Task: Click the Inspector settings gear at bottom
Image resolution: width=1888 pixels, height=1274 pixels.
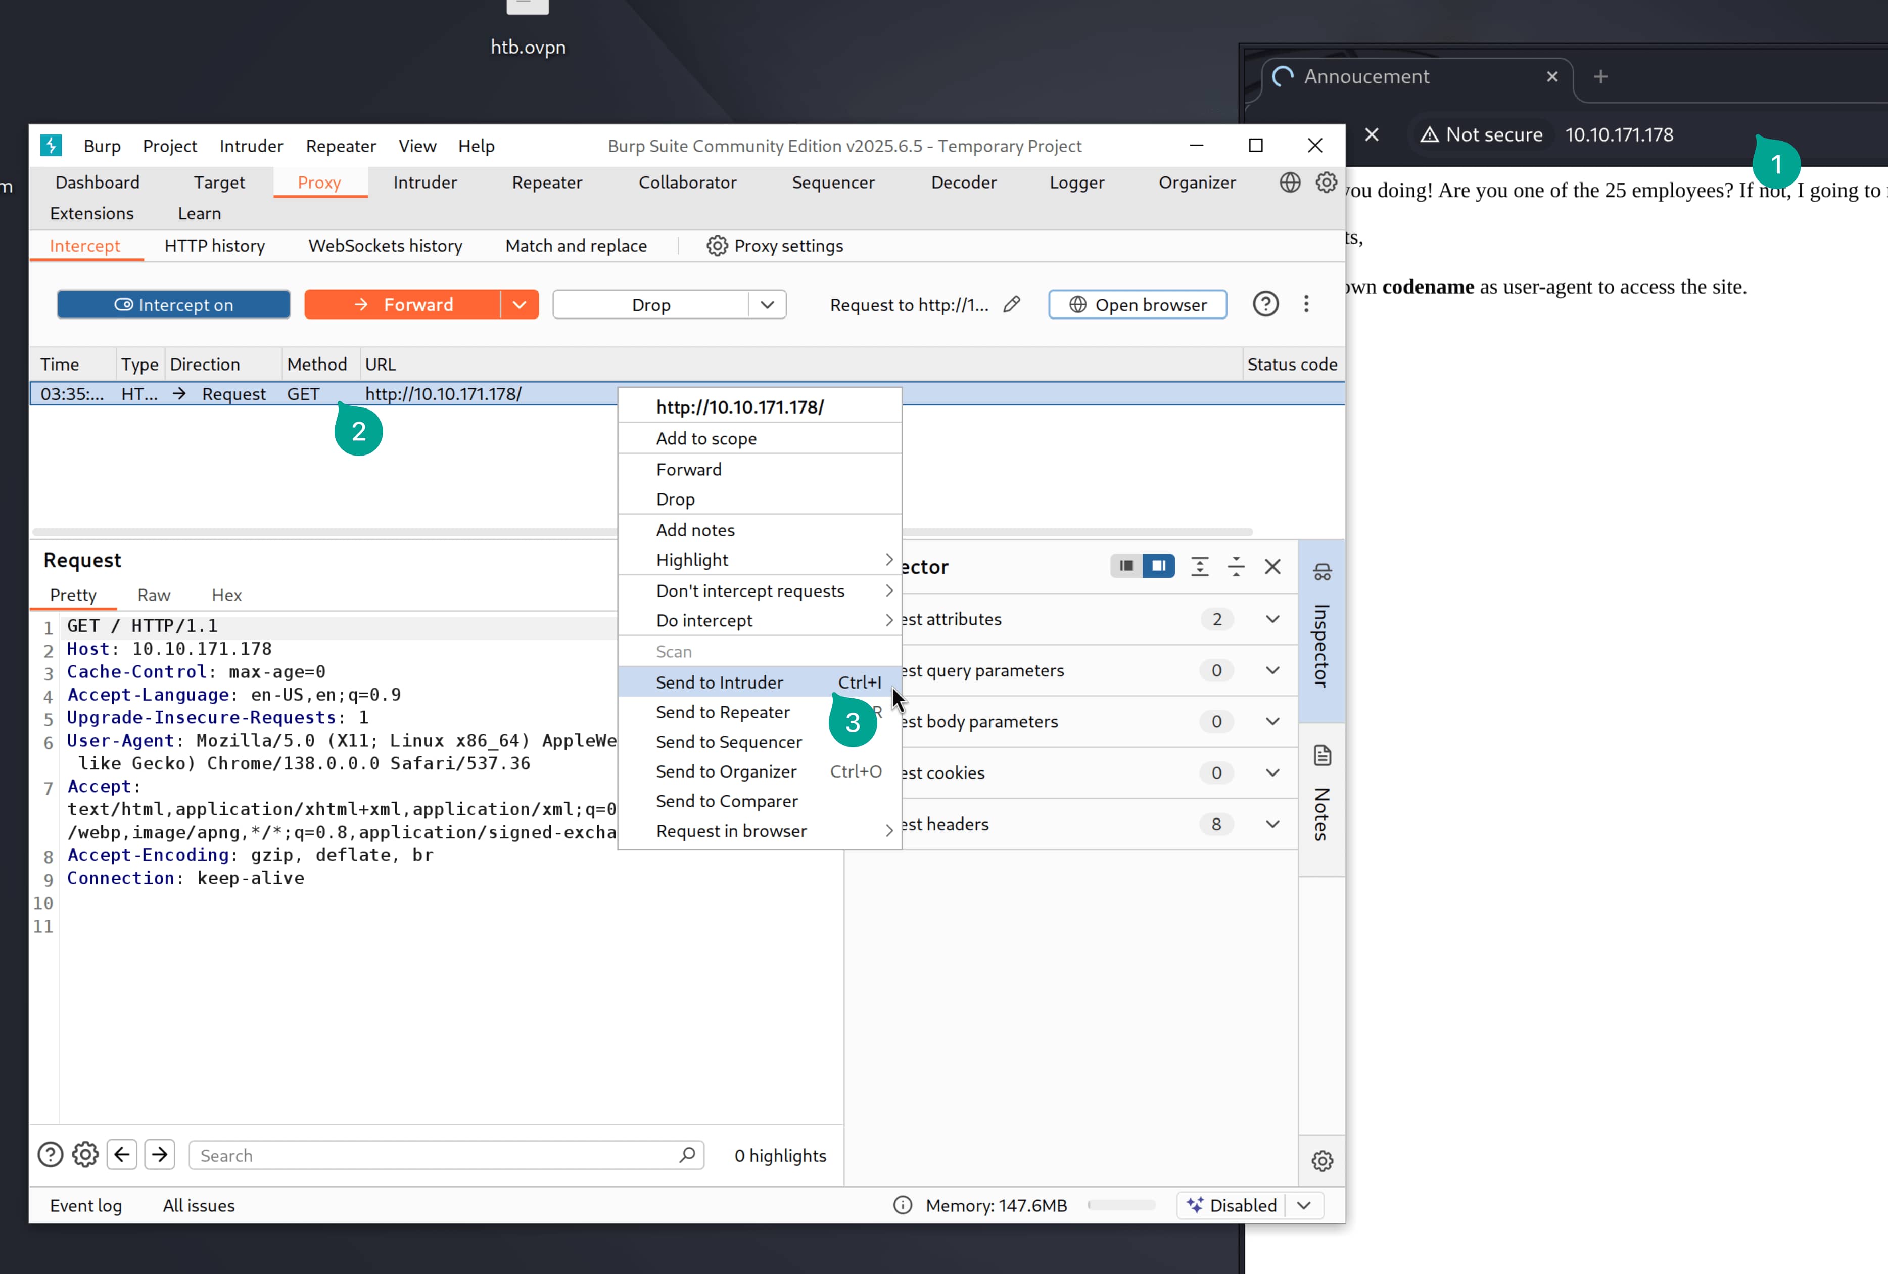Action: (1322, 1161)
